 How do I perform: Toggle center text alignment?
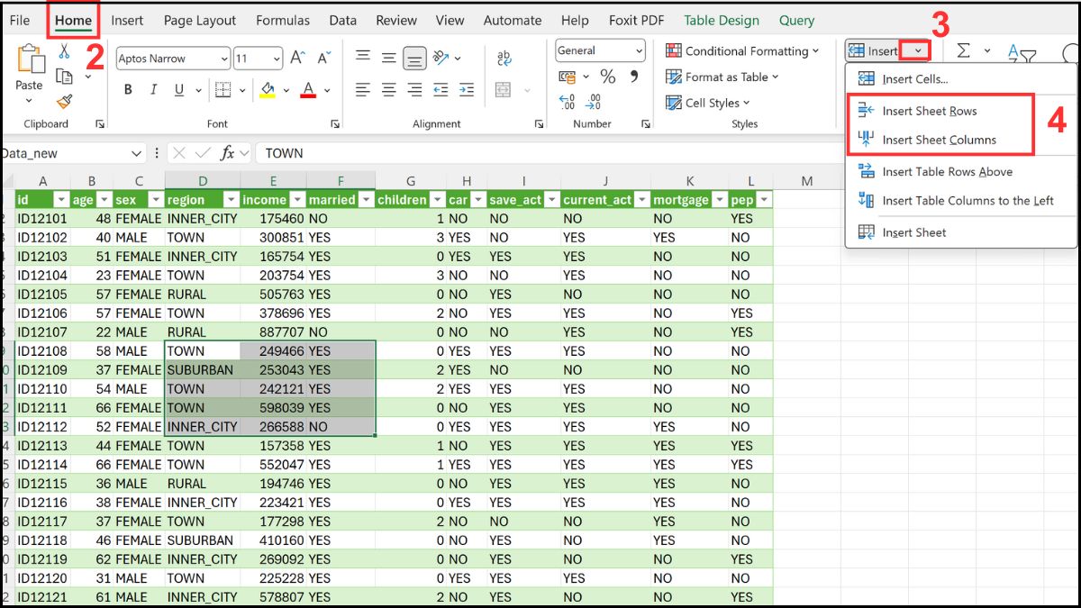(387, 90)
